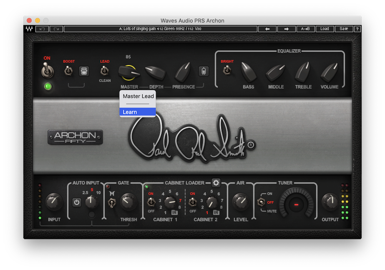Click the Treble knob
Screen dimensions: 385x270
click(303, 72)
